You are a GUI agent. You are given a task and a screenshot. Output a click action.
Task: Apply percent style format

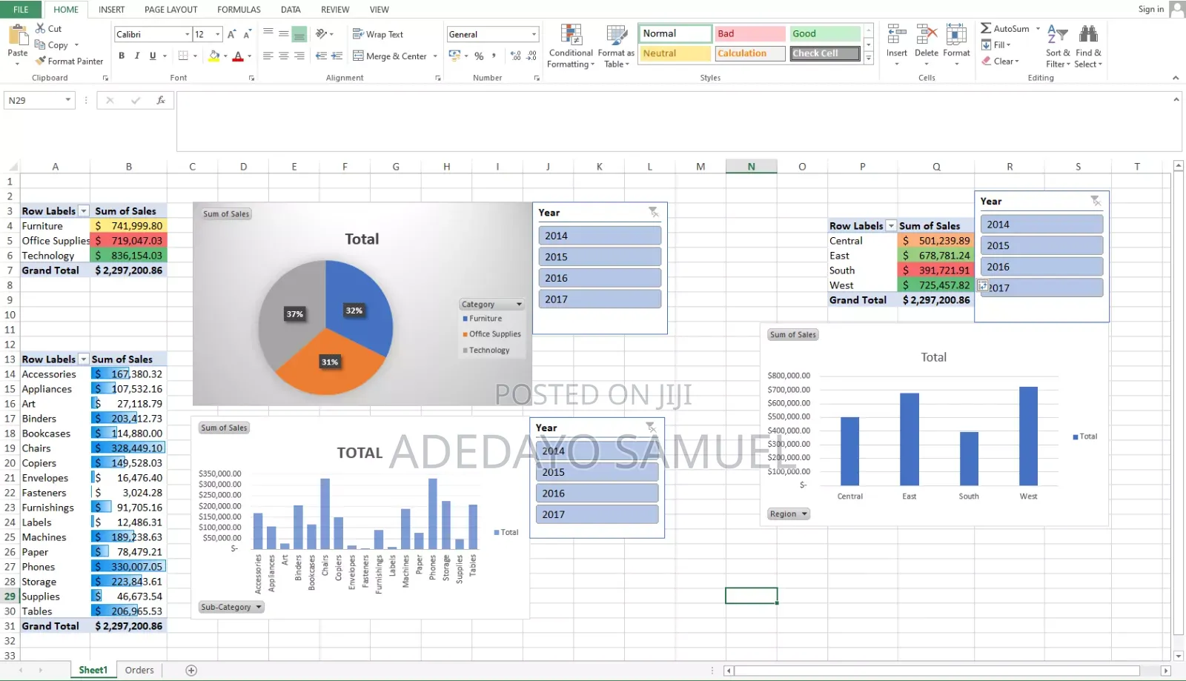[x=479, y=56]
